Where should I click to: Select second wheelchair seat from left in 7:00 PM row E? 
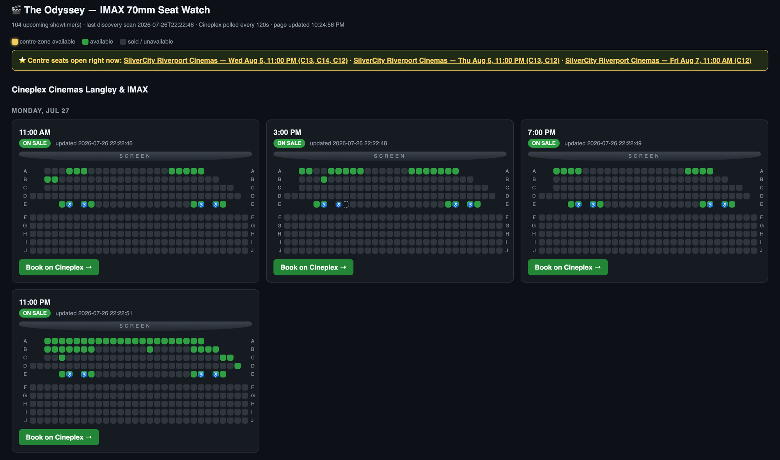pos(593,204)
